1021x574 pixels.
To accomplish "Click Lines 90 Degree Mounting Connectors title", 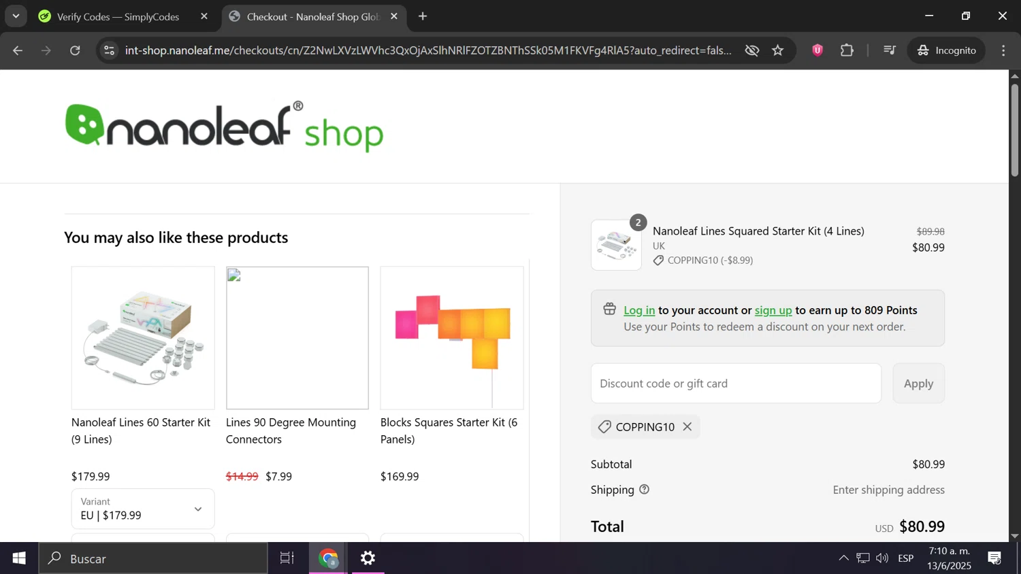I will click(291, 430).
